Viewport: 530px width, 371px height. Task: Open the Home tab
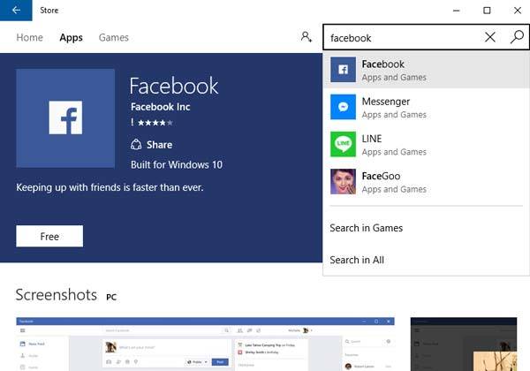[29, 37]
